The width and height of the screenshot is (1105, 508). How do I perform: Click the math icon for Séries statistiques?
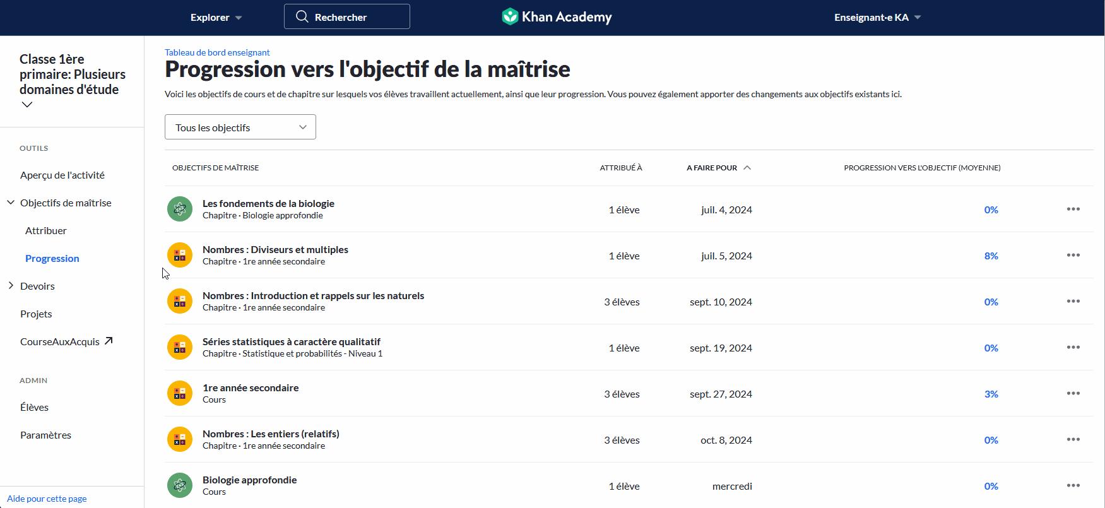point(180,347)
